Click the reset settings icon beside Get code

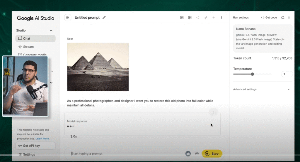283,18
